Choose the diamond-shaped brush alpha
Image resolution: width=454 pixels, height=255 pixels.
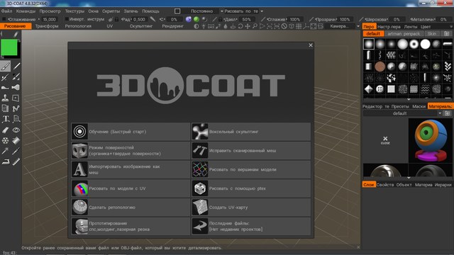tap(369, 89)
